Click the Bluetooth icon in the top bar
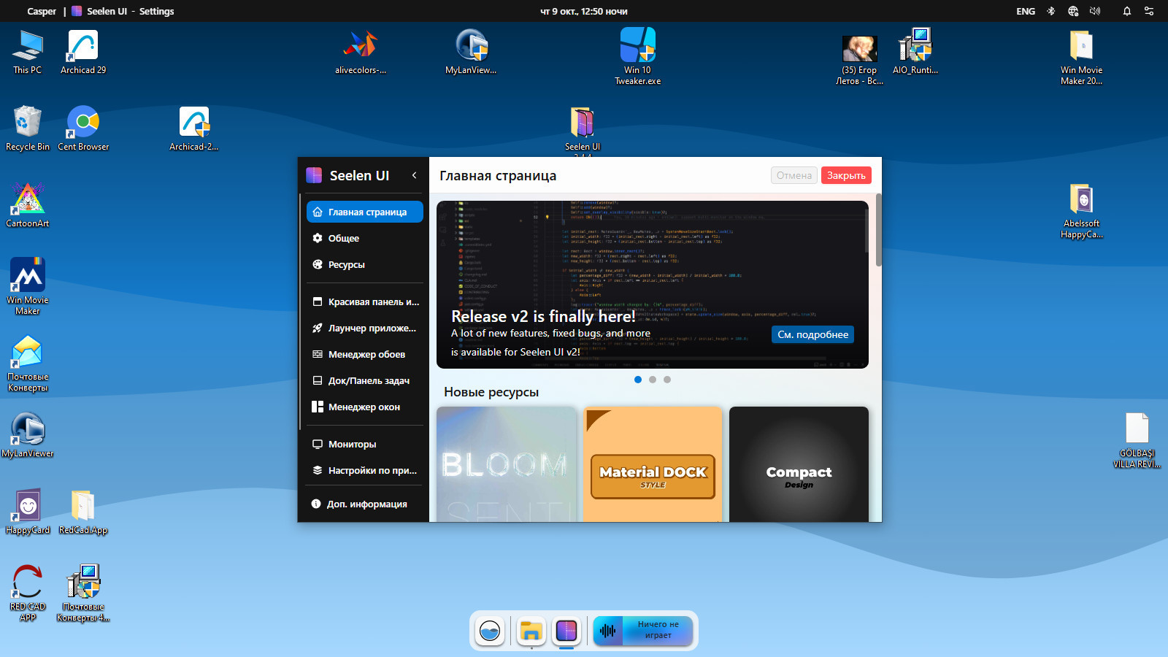This screenshot has height=657, width=1168. 1051,11
